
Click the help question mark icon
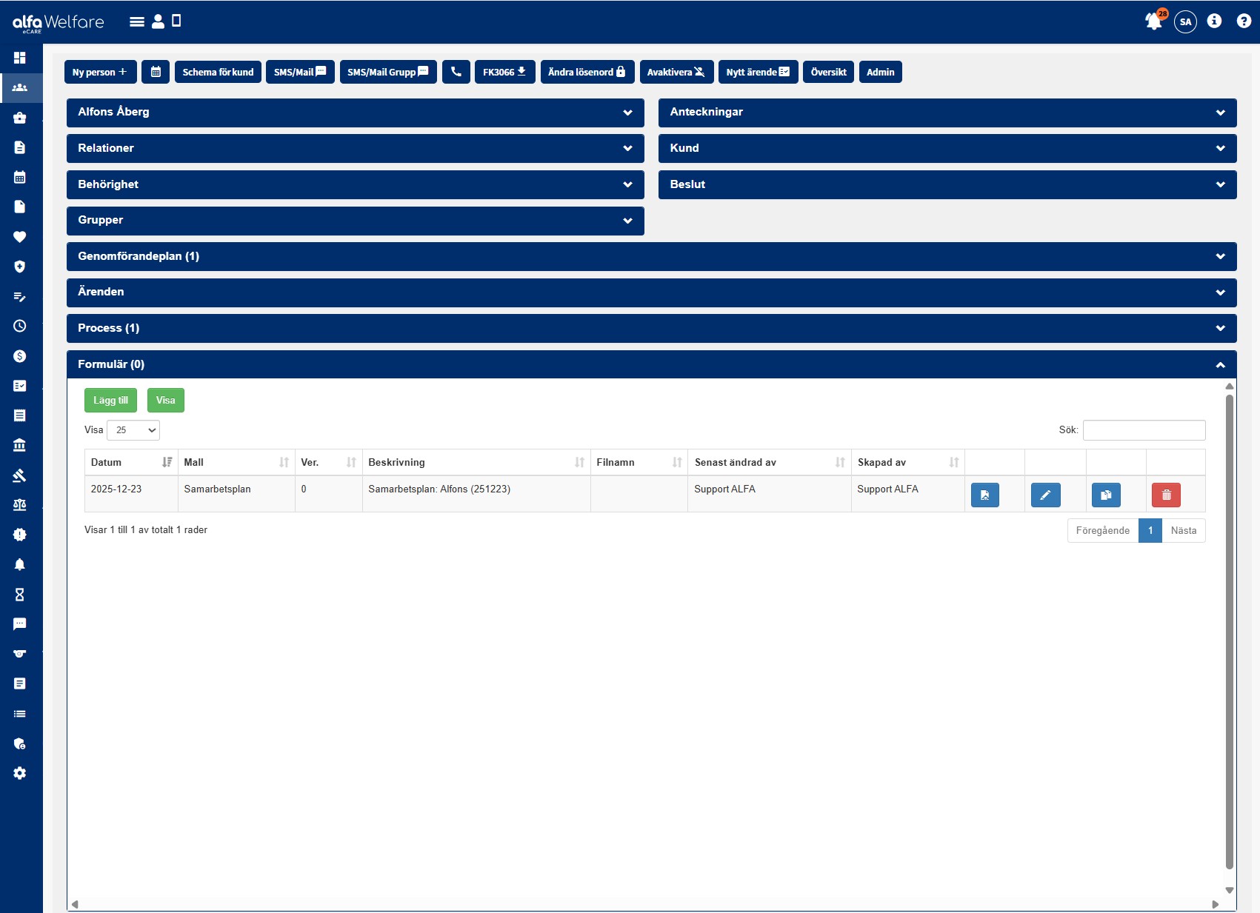[x=1244, y=21]
